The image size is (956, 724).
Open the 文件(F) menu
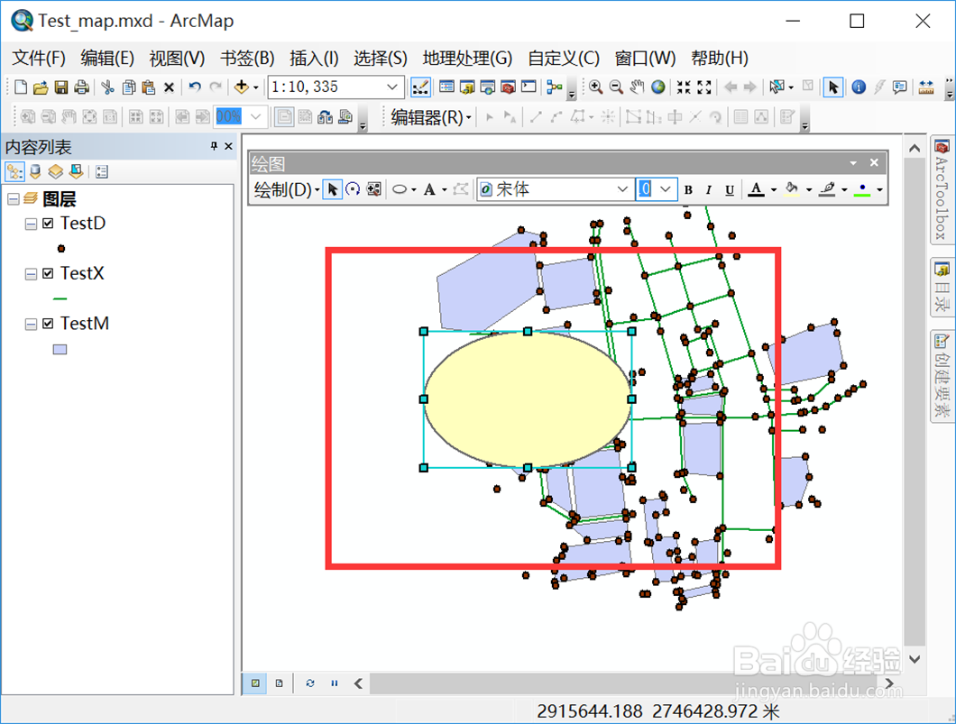(39, 58)
